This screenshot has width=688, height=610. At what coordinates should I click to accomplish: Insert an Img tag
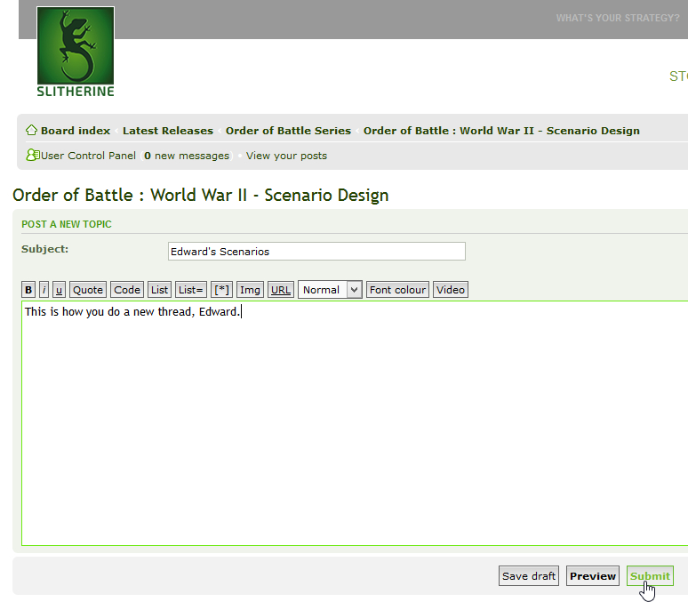[250, 290]
